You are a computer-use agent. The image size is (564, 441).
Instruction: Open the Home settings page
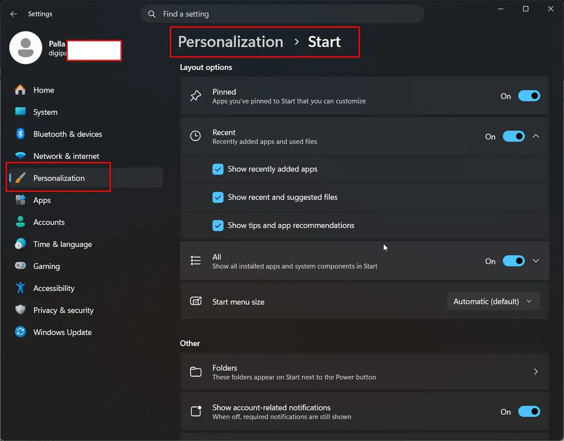[85, 90]
